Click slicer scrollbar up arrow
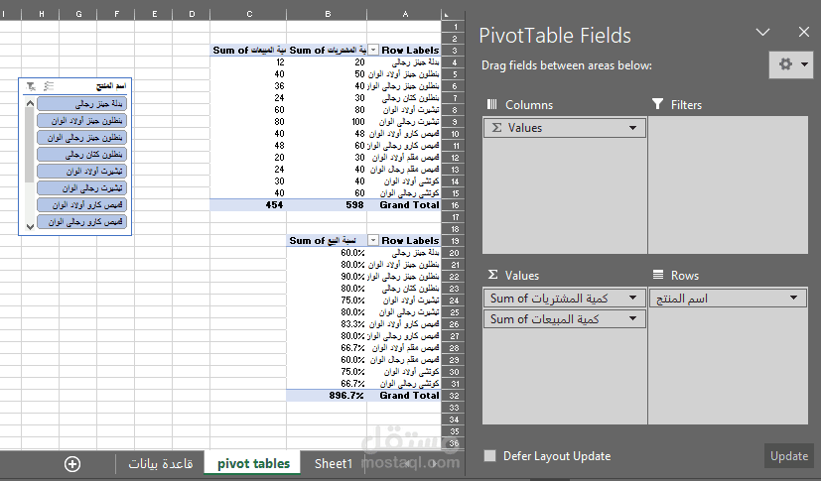 tap(30, 103)
